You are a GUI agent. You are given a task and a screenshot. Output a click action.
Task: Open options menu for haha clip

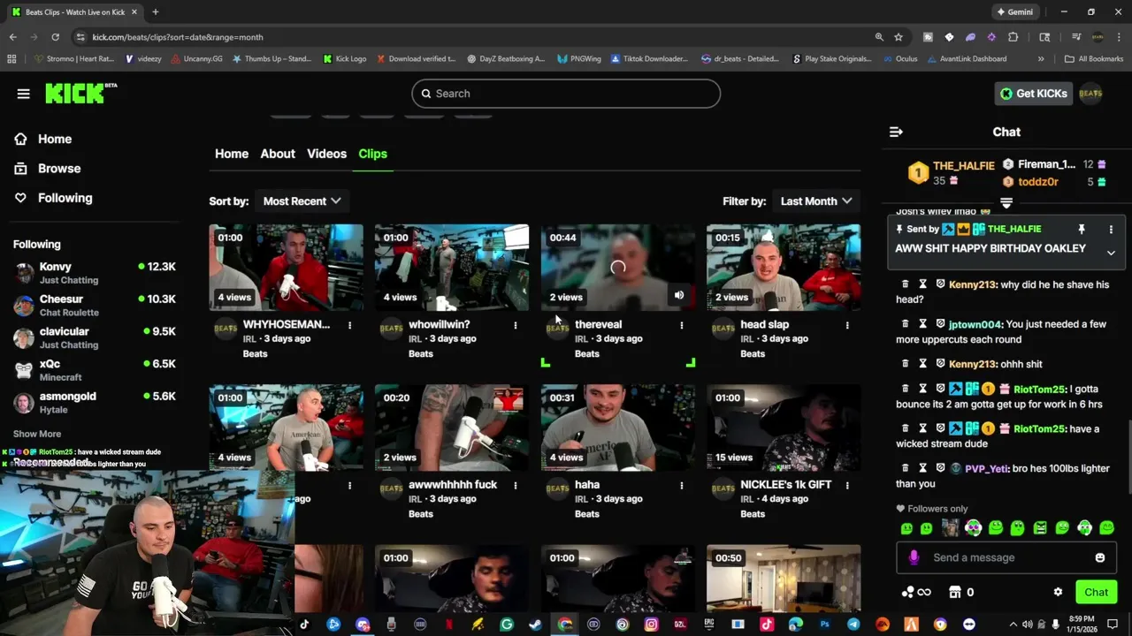click(681, 485)
